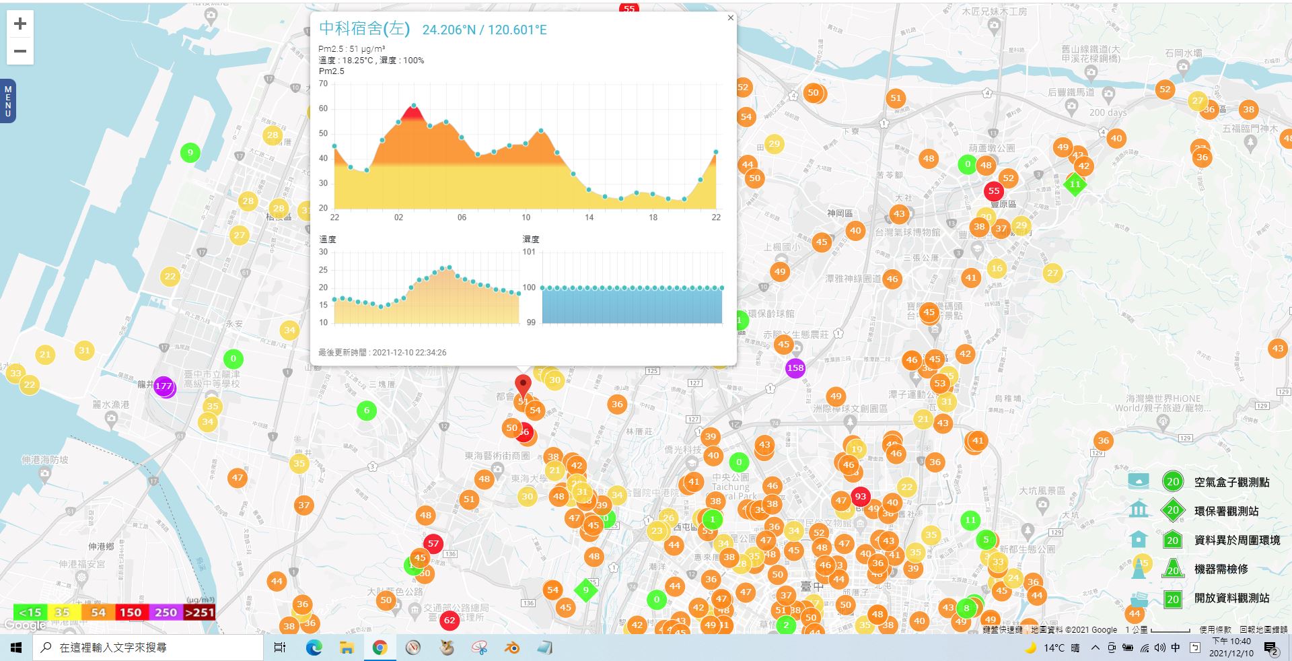
Task: Click the 機器需檢修 legend label
Action: pyautogui.click(x=1221, y=569)
